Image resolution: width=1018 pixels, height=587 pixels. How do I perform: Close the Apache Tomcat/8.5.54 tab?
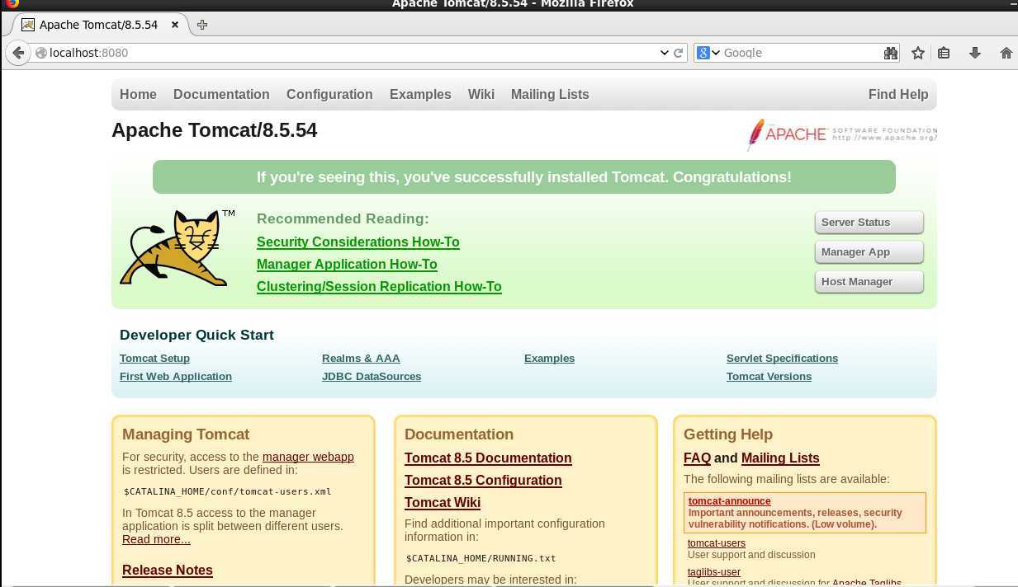tap(175, 25)
